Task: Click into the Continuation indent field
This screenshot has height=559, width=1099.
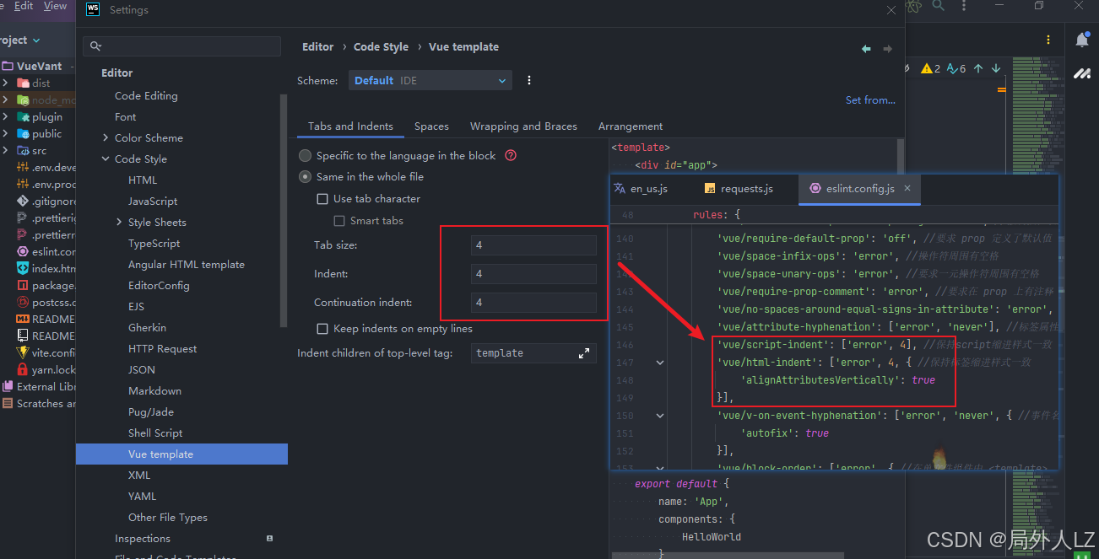Action: coord(533,303)
